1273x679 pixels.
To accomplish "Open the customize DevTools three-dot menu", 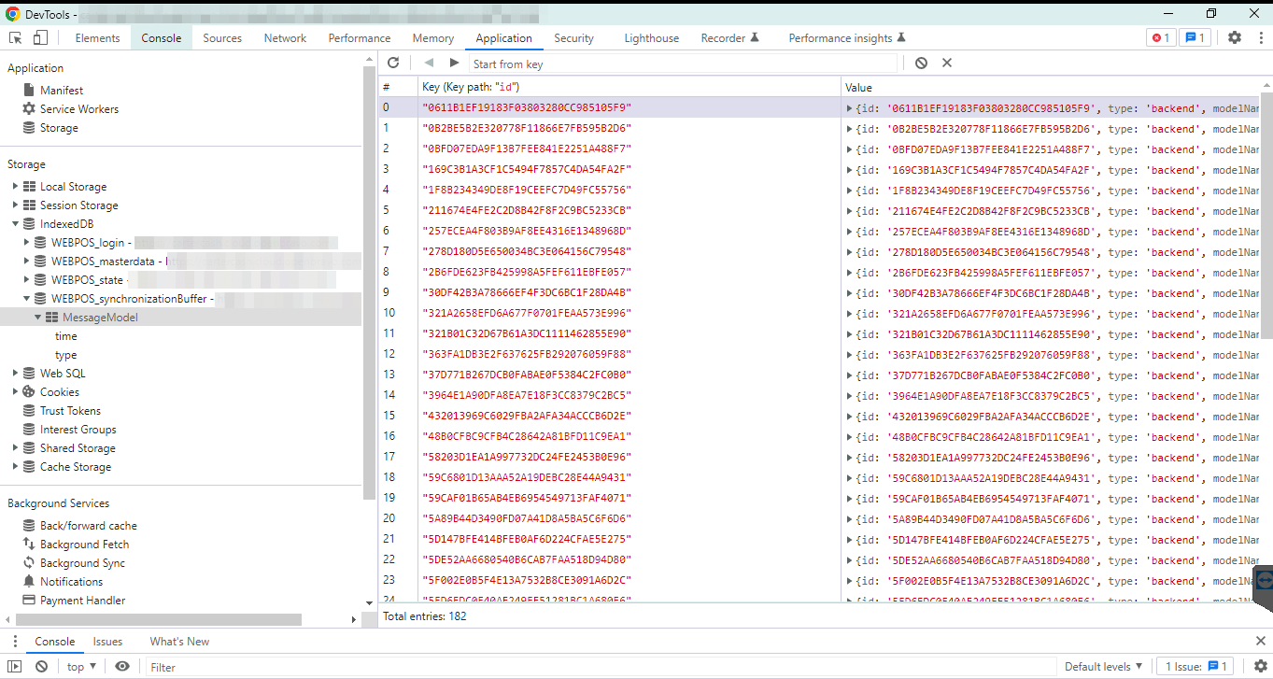I will (x=1259, y=37).
